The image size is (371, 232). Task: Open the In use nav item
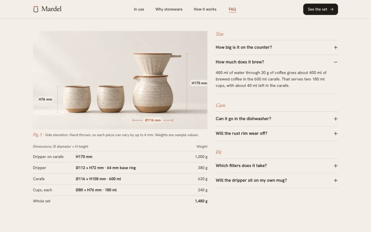[x=139, y=9]
